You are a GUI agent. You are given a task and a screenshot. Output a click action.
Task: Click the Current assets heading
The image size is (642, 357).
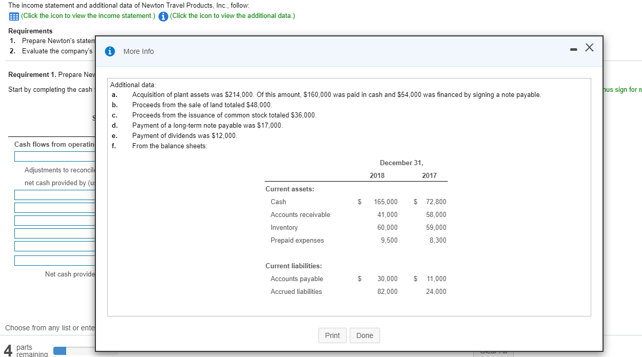coord(290,189)
